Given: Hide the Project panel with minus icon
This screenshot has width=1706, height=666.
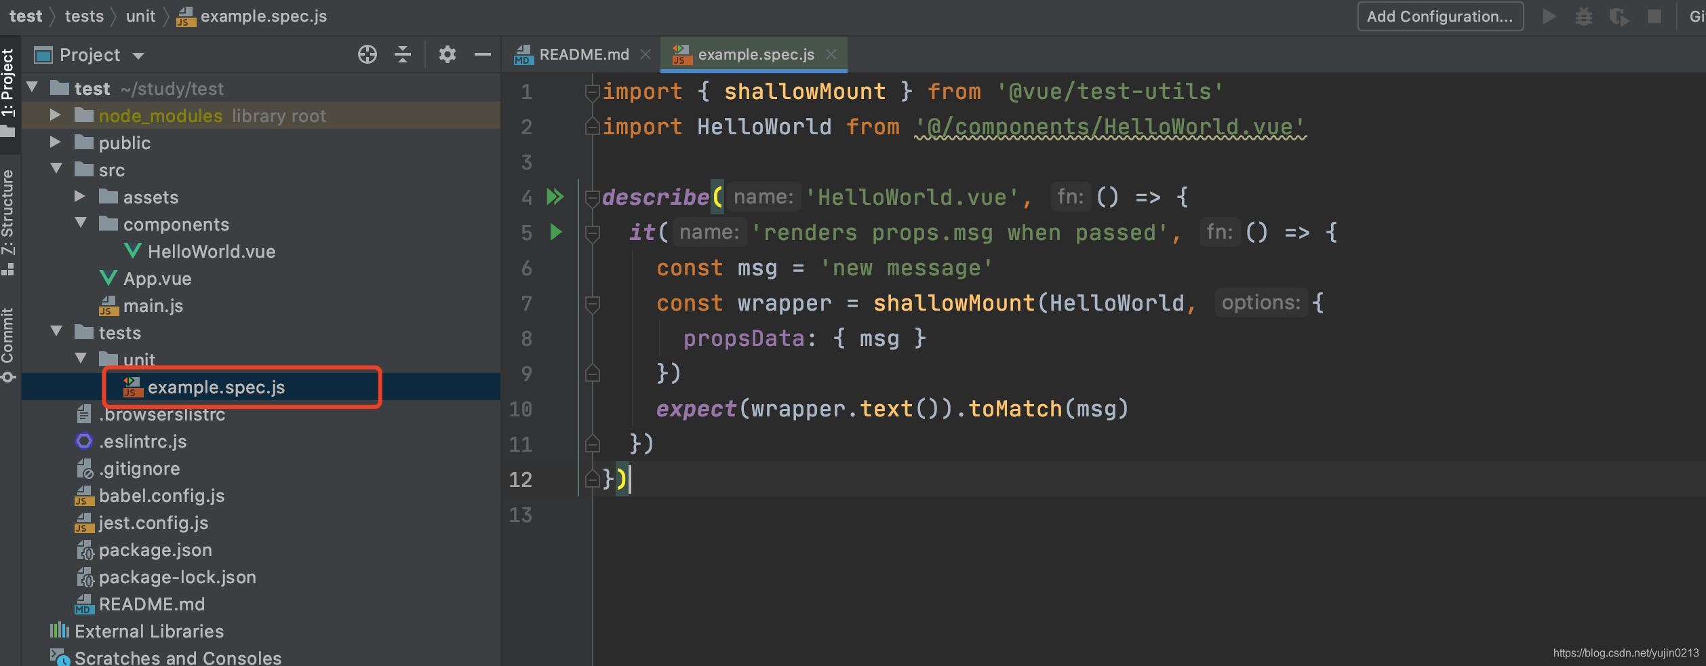Looking at the screenshot, I should pyautogui.click(x=482, y=54).
